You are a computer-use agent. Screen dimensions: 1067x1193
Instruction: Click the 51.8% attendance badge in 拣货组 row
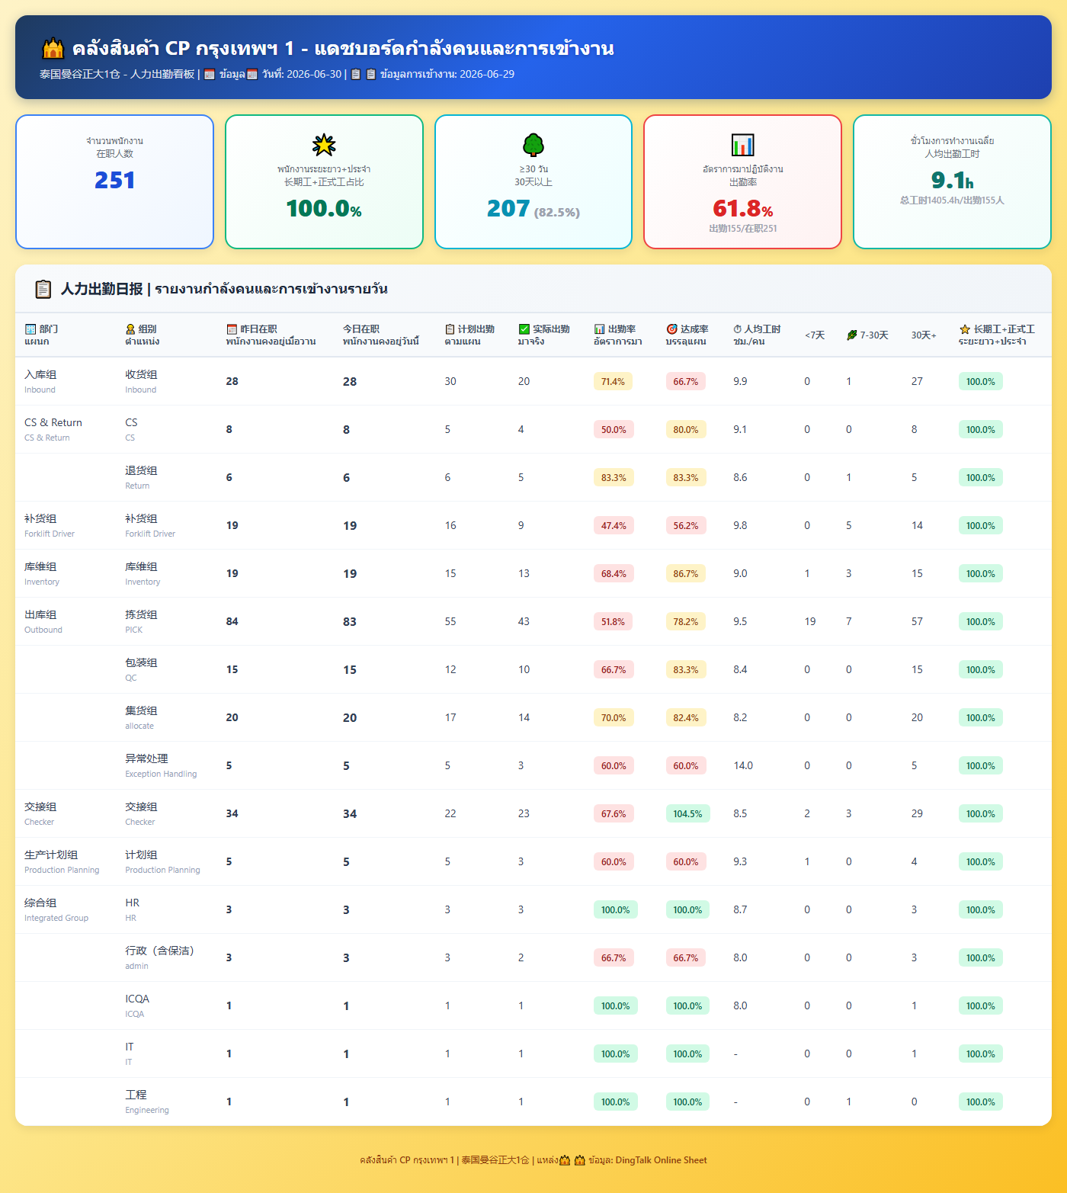tap(613, 621)
